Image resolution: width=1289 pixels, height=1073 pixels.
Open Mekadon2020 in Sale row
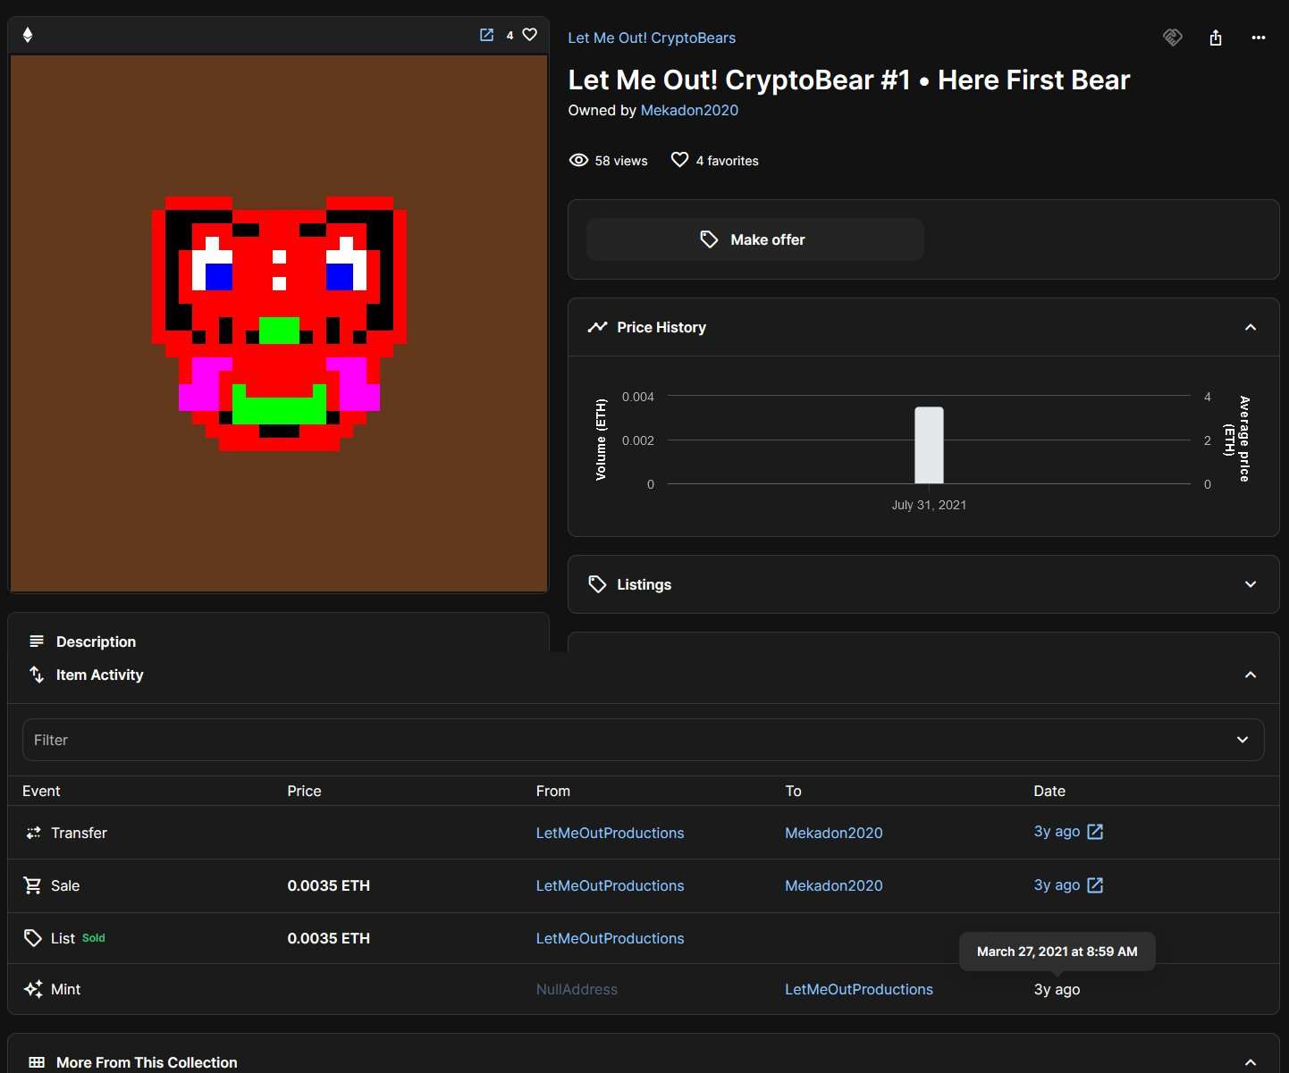pyautogui.click(x=833, y=885)
